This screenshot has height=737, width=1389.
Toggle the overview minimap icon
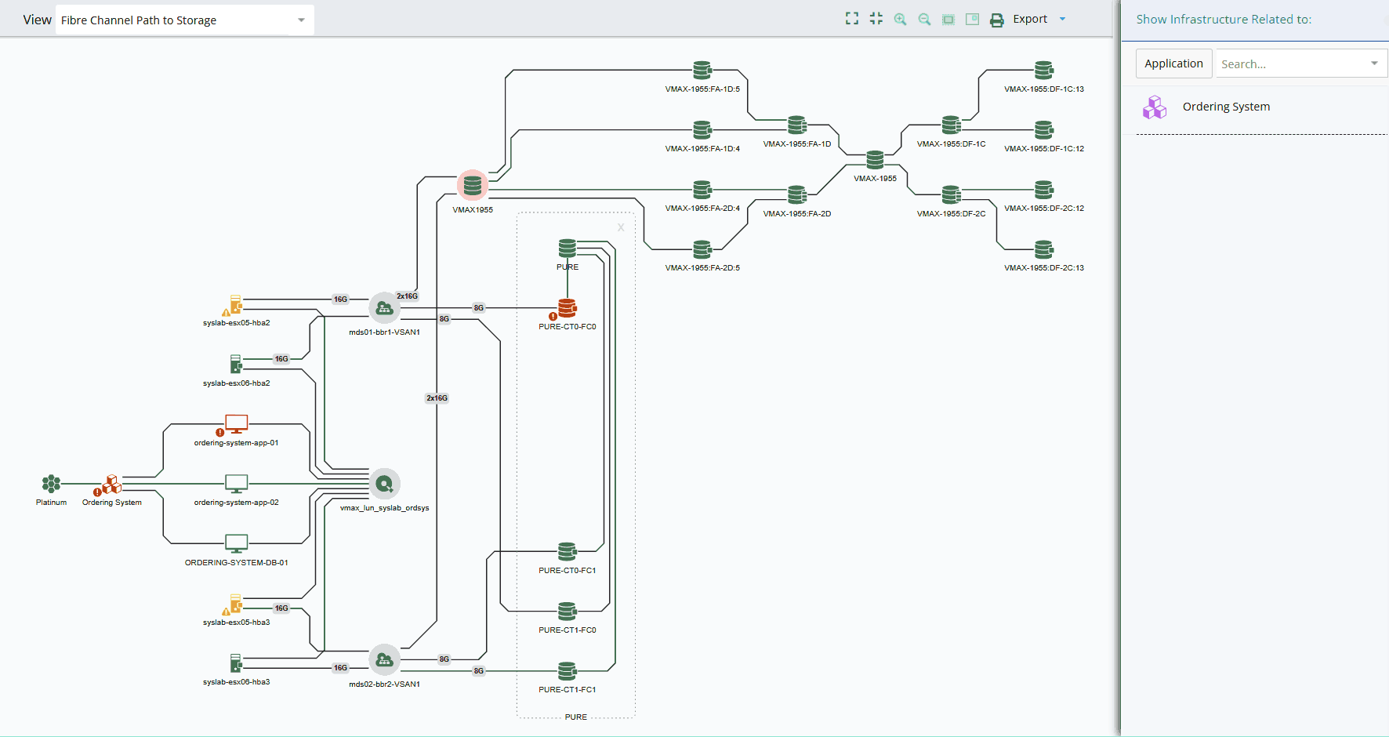[x=973, y=19]
